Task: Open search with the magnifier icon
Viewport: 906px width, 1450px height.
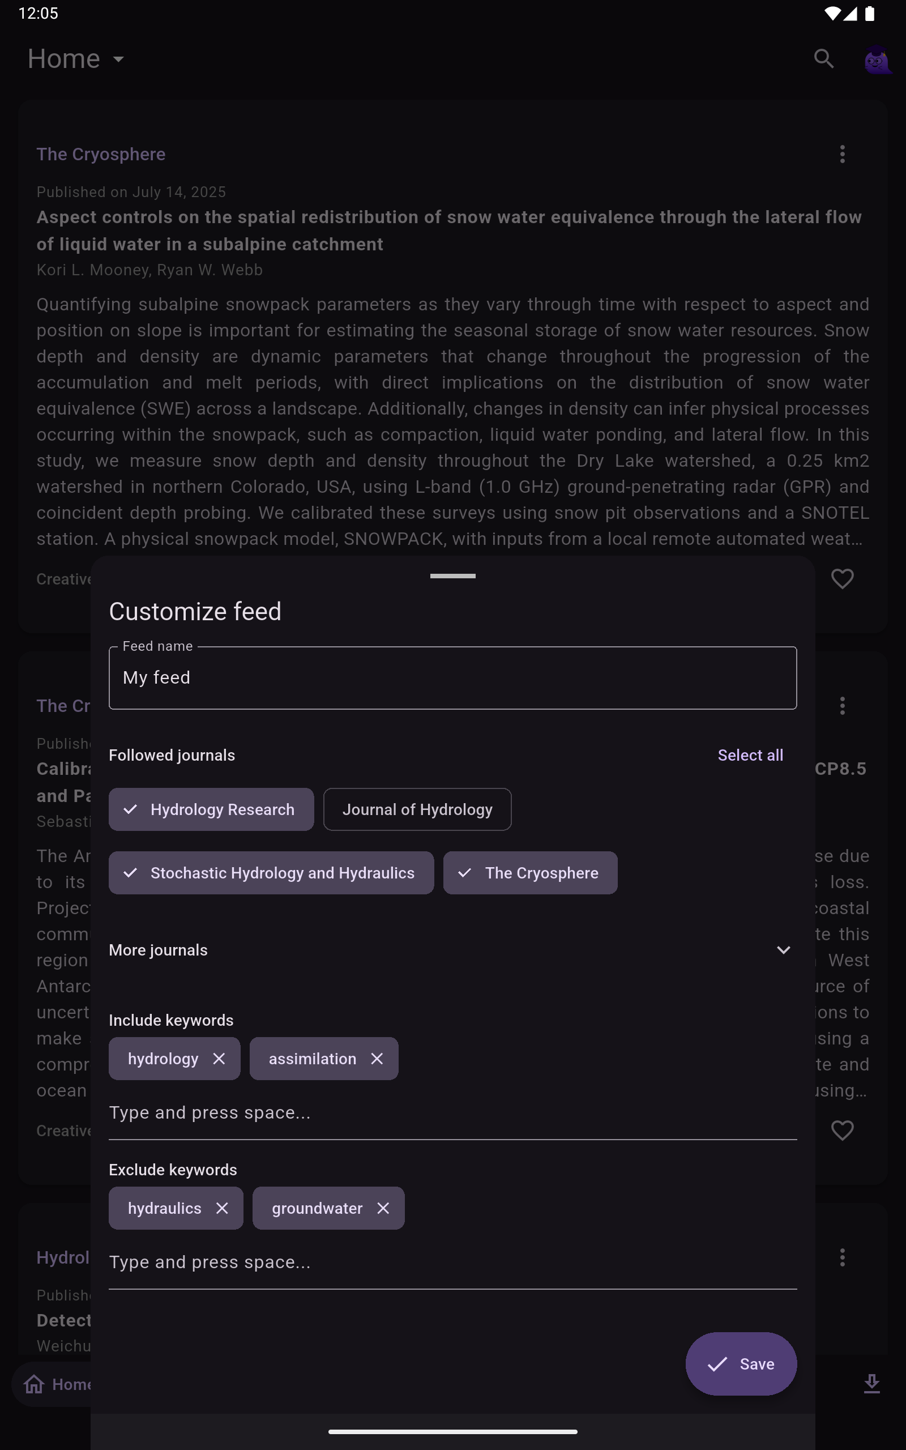Action: (823, 59)
